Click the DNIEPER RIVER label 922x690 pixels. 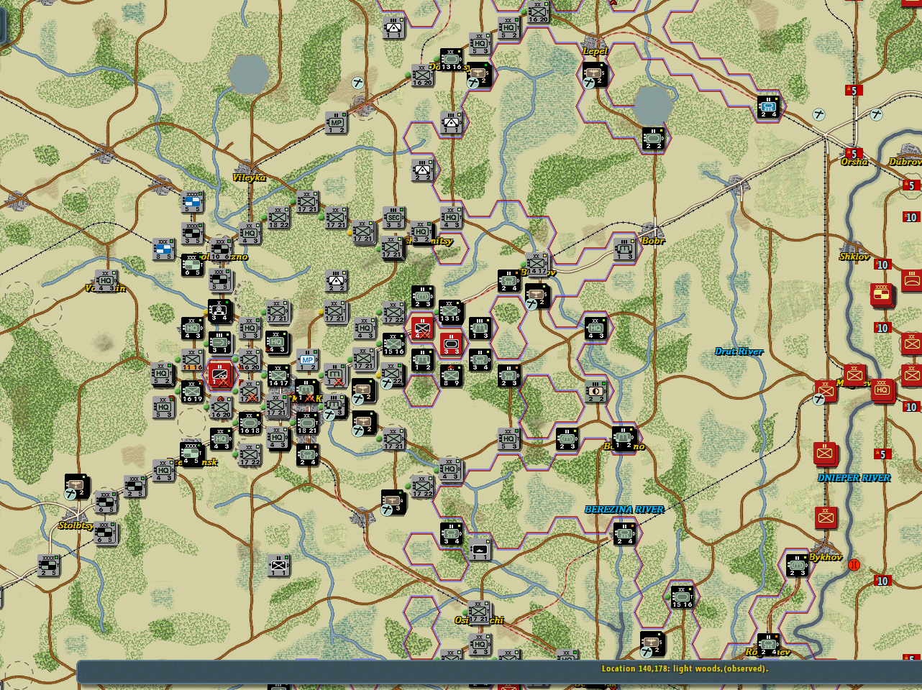pyautogui.click(x=854, y=478)
